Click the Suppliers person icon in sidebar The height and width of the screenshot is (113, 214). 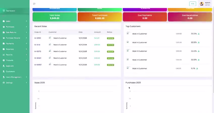pyautogui.click(x=4, y=66)
